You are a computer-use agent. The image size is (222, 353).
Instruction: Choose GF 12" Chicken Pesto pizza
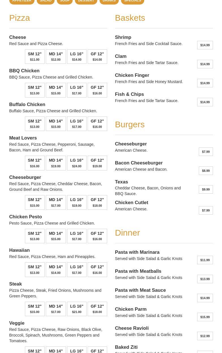[x=97, y=236]
